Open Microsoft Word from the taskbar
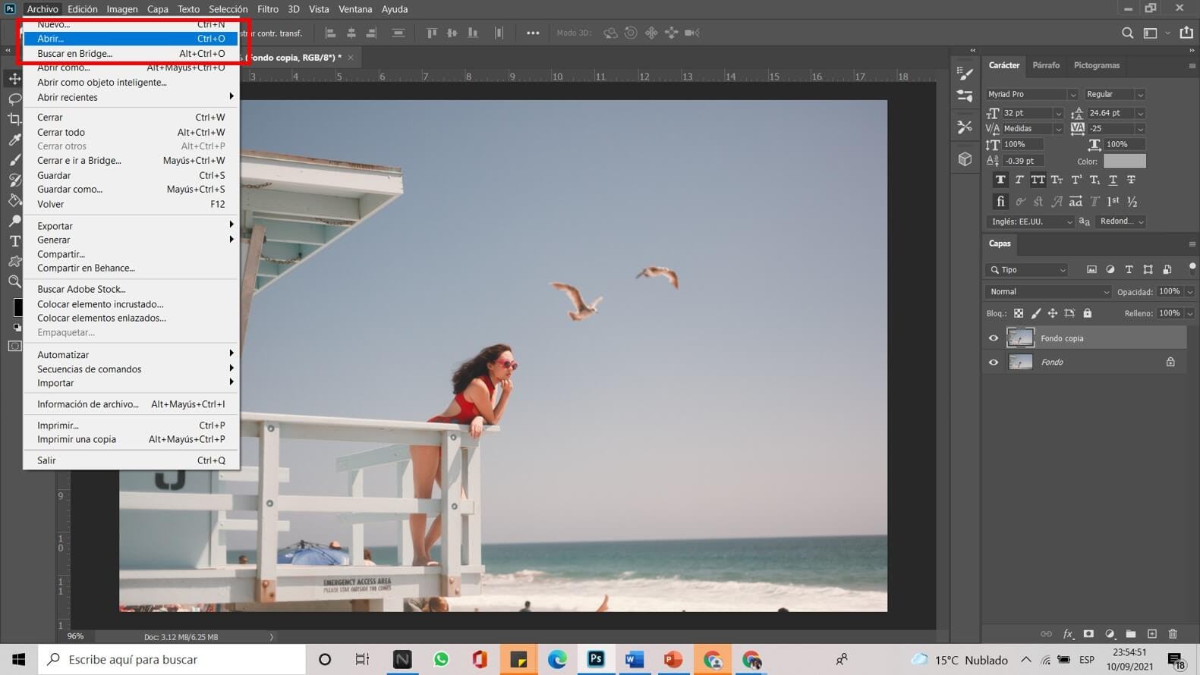Viewport: 1200px width, 675px height. coord(635,660)
